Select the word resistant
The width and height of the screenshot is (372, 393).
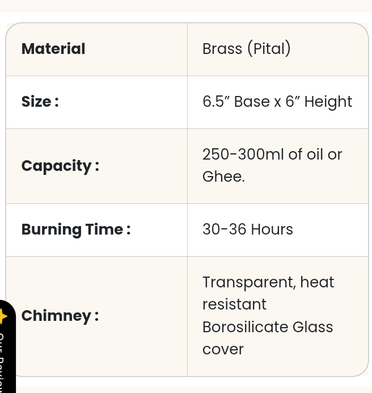(234, 304)
